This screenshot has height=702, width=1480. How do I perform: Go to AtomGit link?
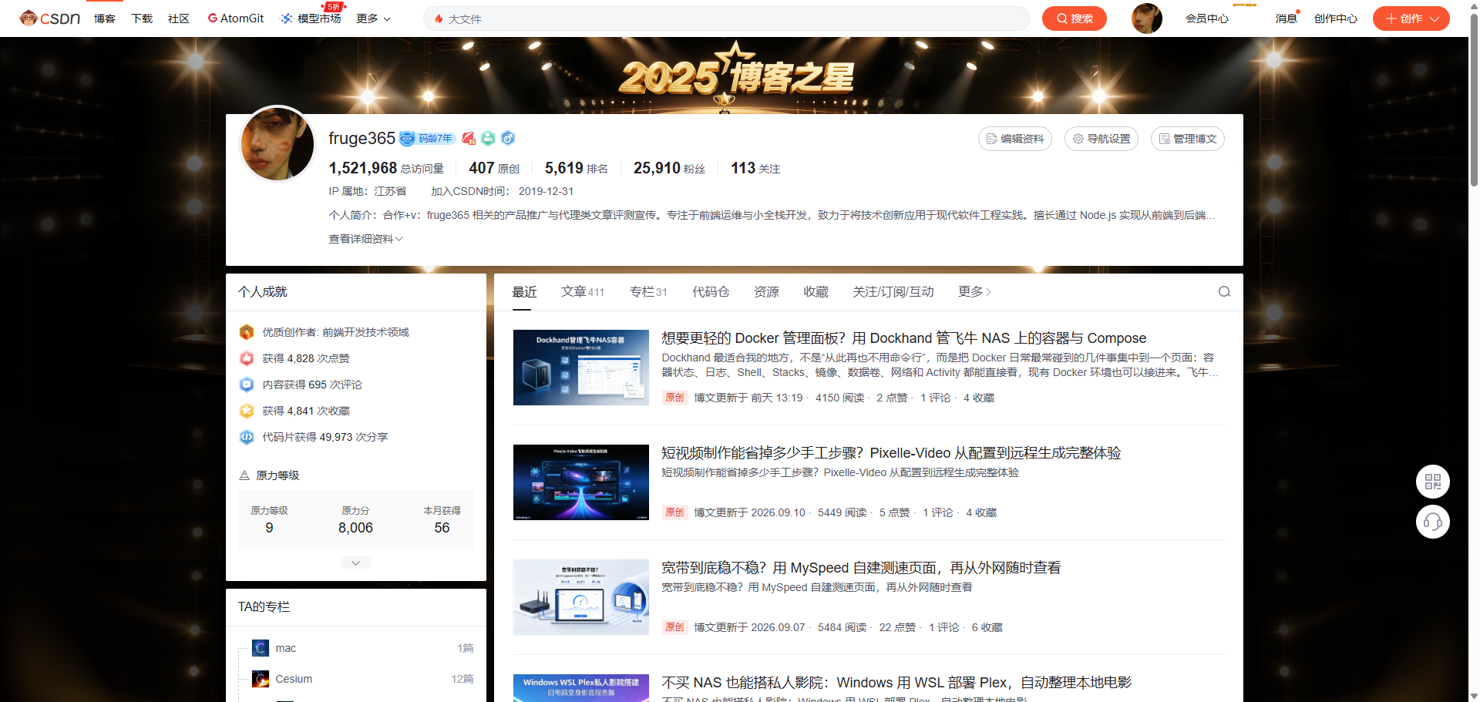236,18
